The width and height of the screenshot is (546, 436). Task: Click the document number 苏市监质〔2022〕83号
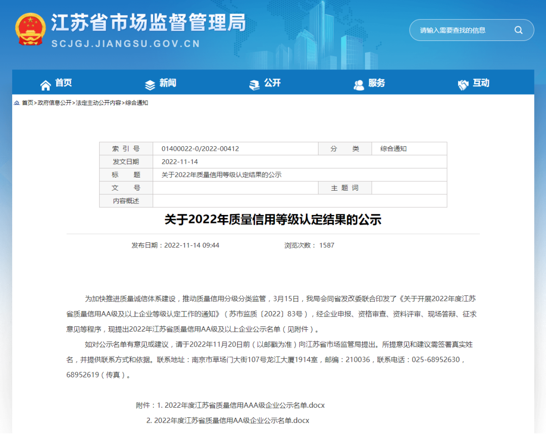[x=266, y=314]
